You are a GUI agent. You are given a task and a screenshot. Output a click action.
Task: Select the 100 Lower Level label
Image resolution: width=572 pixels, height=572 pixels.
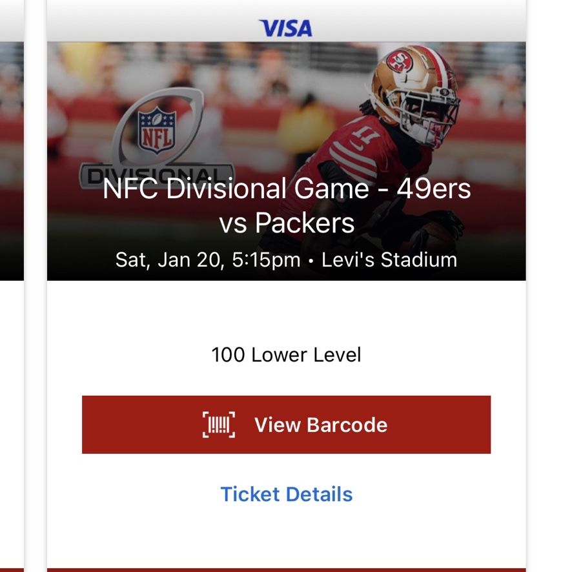click(287, 354)
